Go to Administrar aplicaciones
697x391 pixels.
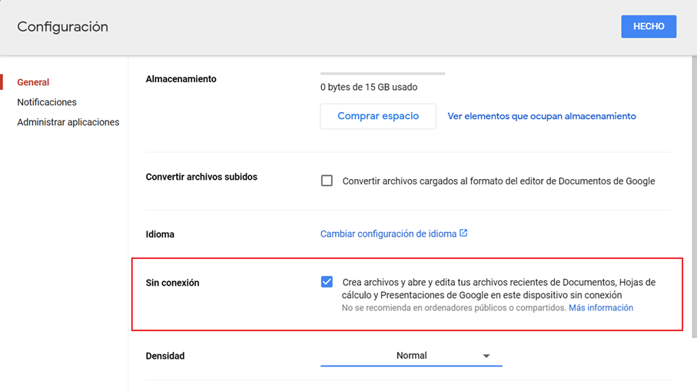click(68, 122)
